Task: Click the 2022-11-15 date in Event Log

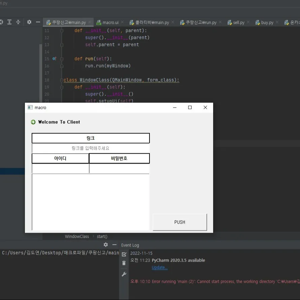Action: [x=141, y=253]
